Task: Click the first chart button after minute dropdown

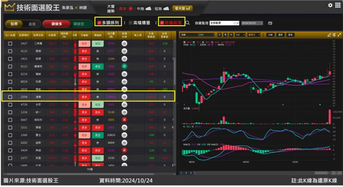Action: tap(271, 35)
